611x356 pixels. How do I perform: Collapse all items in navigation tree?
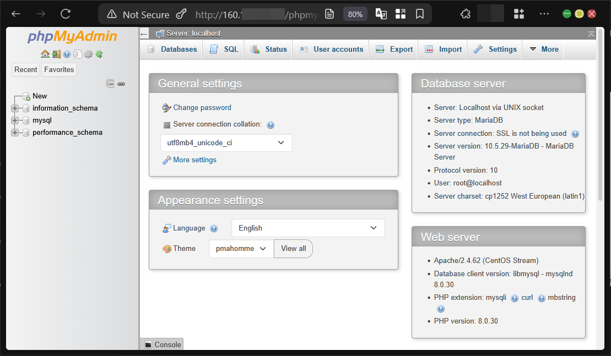110,83
